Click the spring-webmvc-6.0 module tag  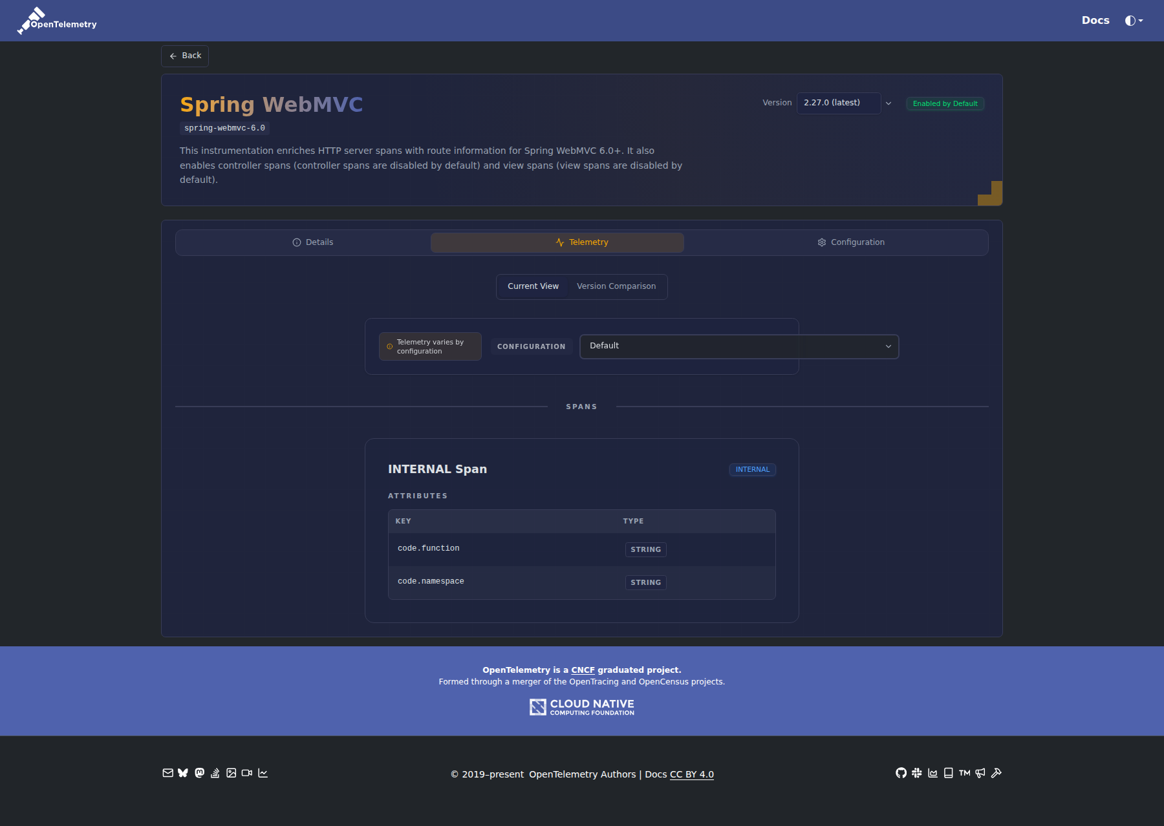pos(224,129)
